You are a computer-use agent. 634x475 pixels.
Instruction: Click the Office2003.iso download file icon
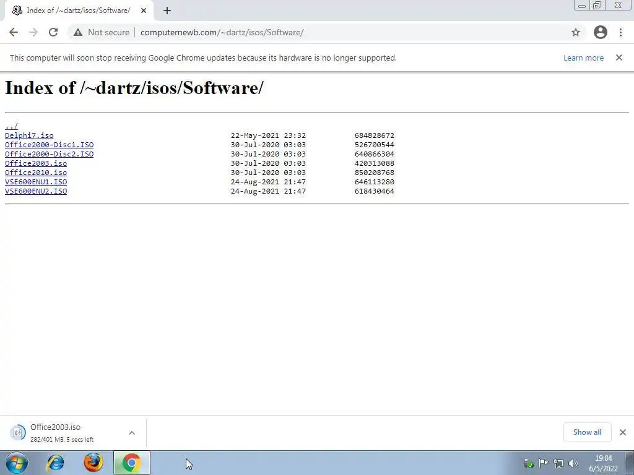click(18, 432)
